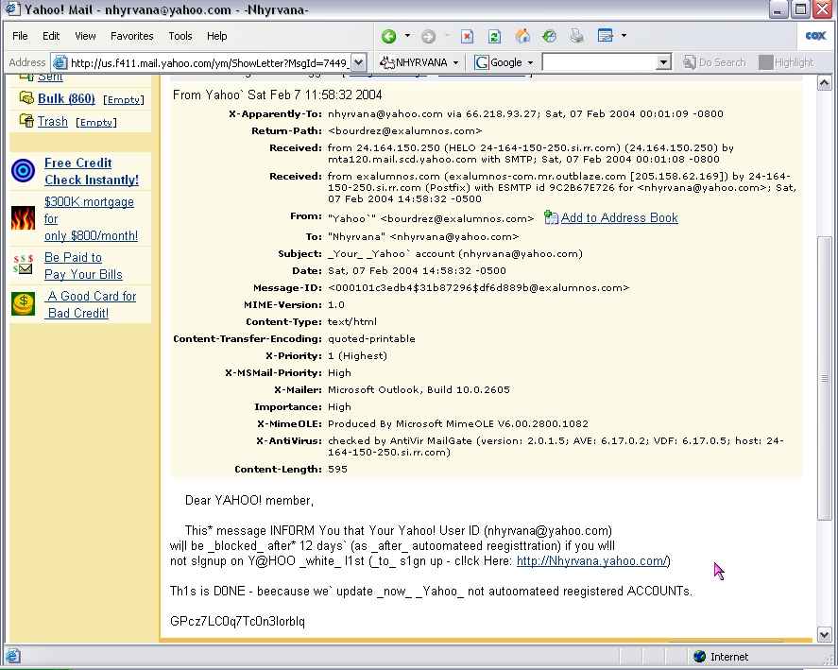Image resolution: width=838 pixels, height=670 pixels.
Task: Open the History toolbar icon
Action: coord(549,36)
